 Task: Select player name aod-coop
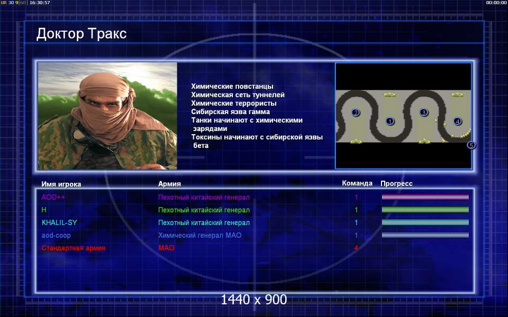coord(56,235)
